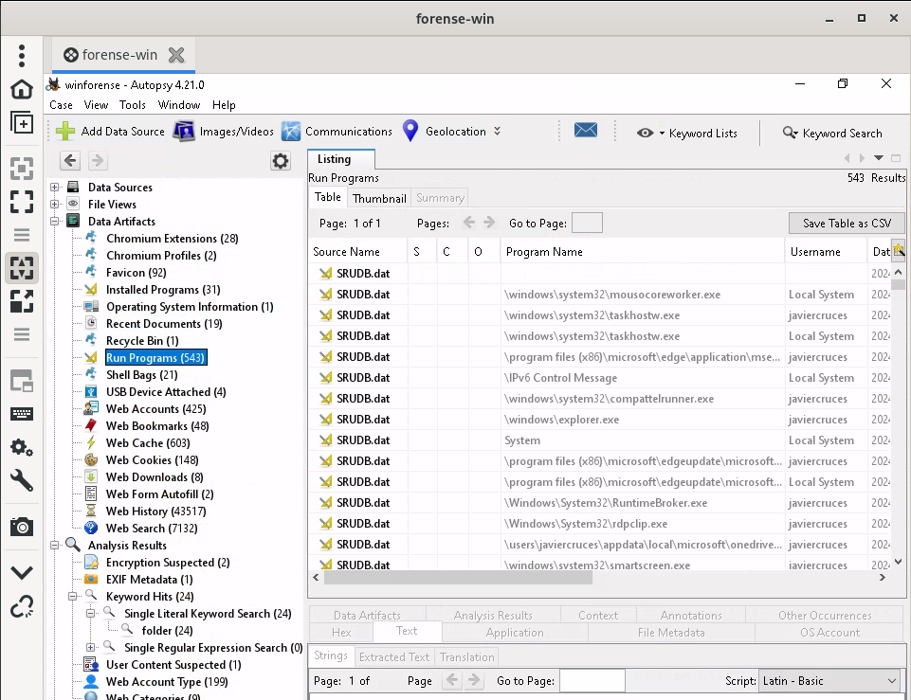Screen dimensions: 911x700
Task: Click the fullscreen corners icon in sidebar
Action: [x=22, y=202]
